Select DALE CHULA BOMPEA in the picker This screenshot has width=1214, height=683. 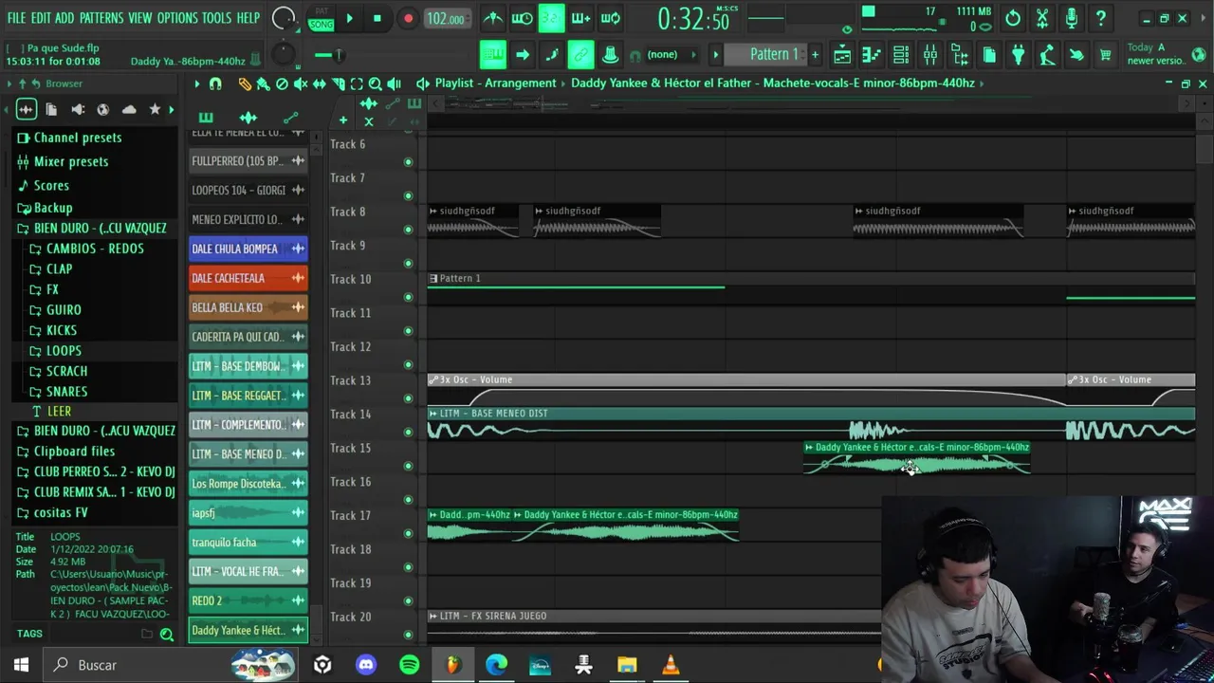[x=248, y=249]
